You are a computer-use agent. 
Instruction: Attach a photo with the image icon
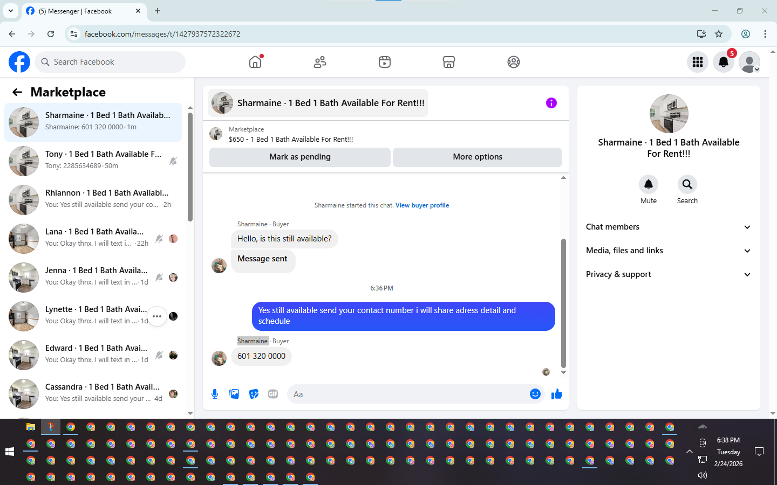coord(234,394)
